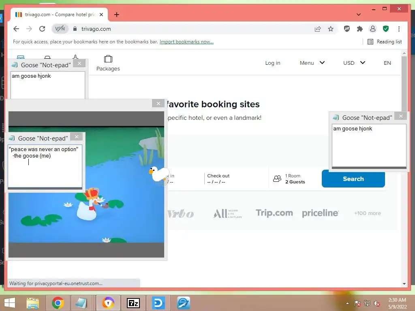Image resolution: width=415 pixels, height=311 pixels.
Task: Click the muted volume tray icon
Action: [x=376, y=303]
